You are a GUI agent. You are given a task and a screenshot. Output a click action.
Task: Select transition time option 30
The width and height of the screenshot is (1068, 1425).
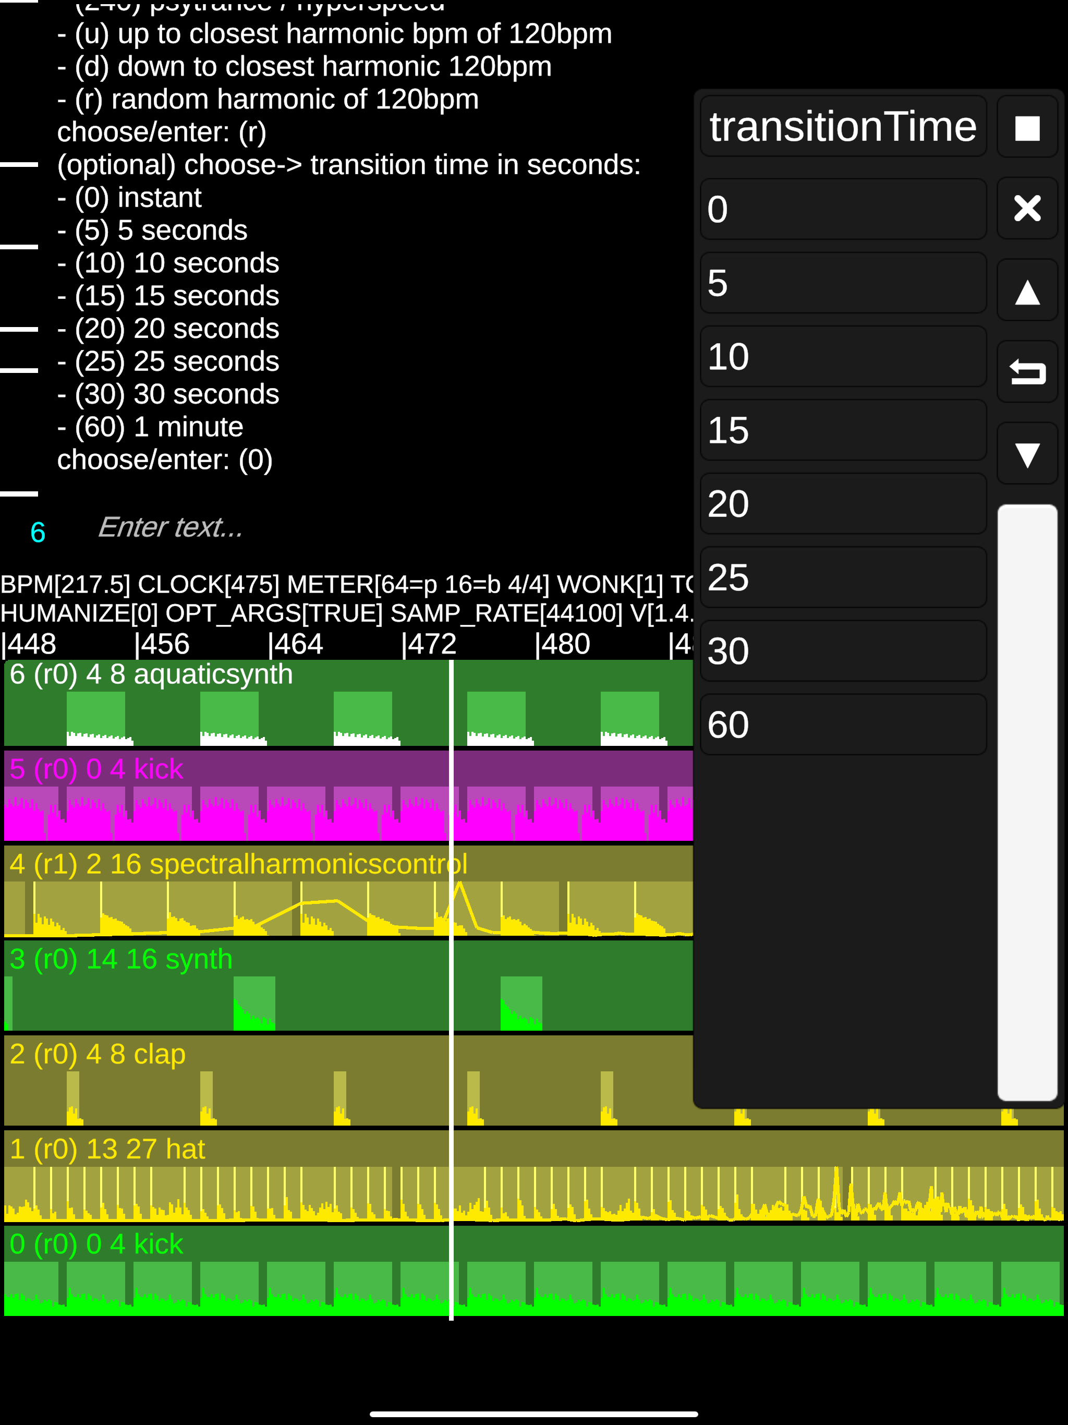tap(843, 650)
